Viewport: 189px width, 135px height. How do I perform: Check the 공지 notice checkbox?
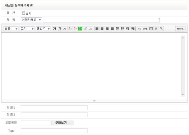[23, 13]
